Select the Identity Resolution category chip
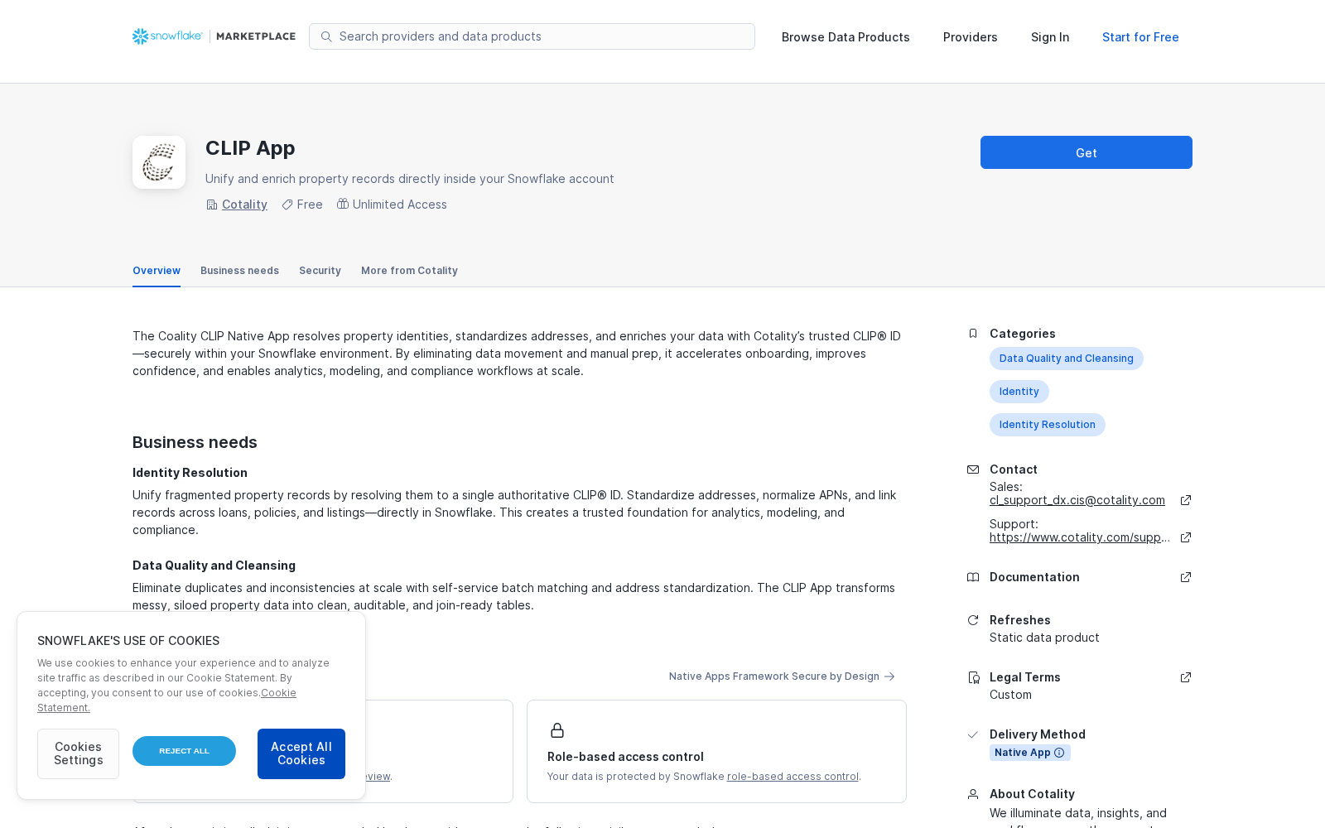Image resolution: width=1325 pixels, height=828 pixels. tap(1048, 425)
